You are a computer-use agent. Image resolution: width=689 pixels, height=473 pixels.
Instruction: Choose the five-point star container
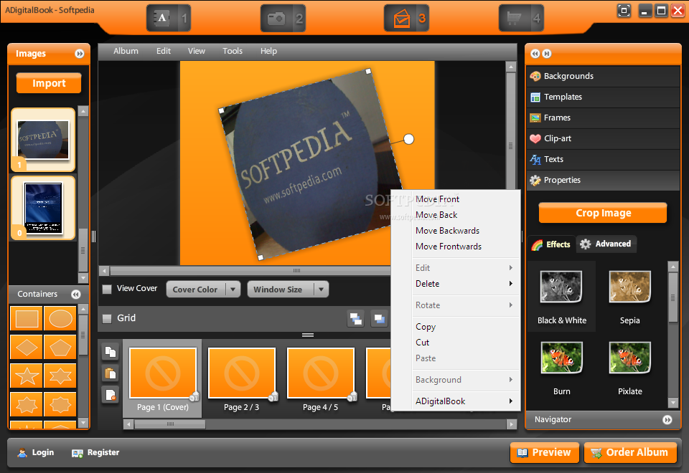pyautogui.click(x=27, y=376)
